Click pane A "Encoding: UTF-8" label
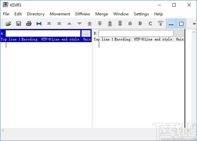197x141 pixels. click(36, 39)
